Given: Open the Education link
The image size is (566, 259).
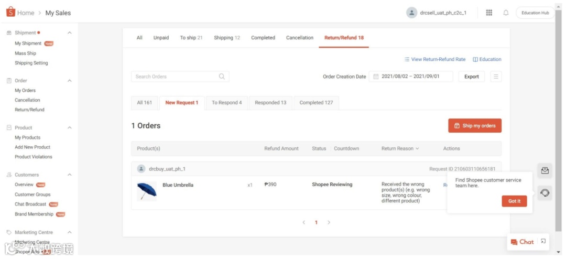Looking at the screenshot, I should (x=487, y=59).
